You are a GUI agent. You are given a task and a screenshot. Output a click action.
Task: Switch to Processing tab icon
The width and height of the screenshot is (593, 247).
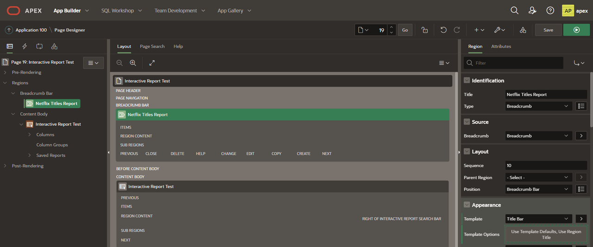point(39,46)
